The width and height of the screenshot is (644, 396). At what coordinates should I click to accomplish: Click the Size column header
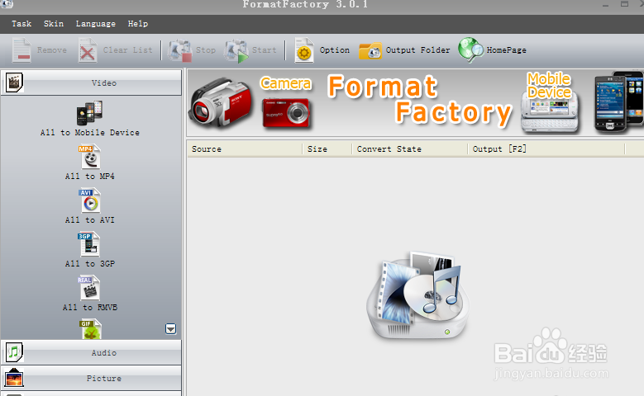tap(327, 149)
